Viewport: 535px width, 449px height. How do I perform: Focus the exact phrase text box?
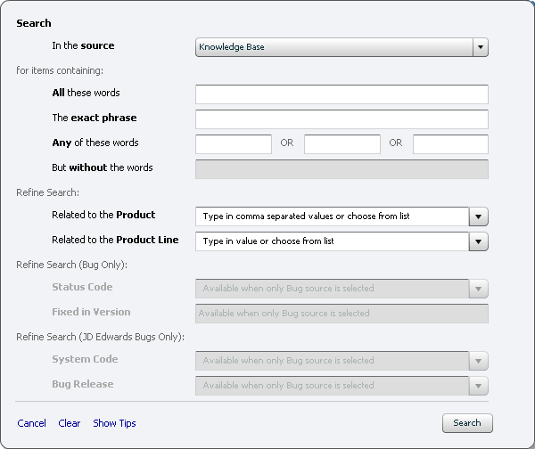point(342,119)
